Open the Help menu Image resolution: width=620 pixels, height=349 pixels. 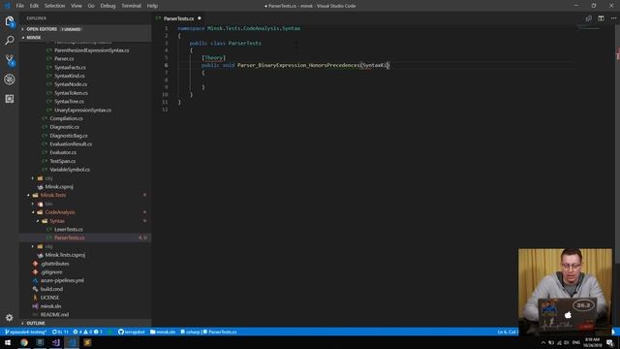click(152, 6)
